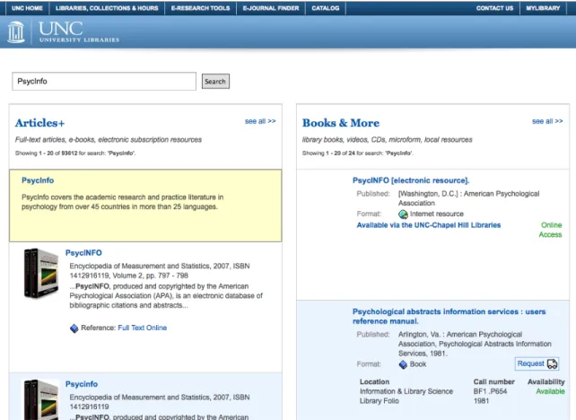The width and height of the screenshot is (576, 420).
Task: Open PsycInfo link in yellow box
Action: coord(38,180)
